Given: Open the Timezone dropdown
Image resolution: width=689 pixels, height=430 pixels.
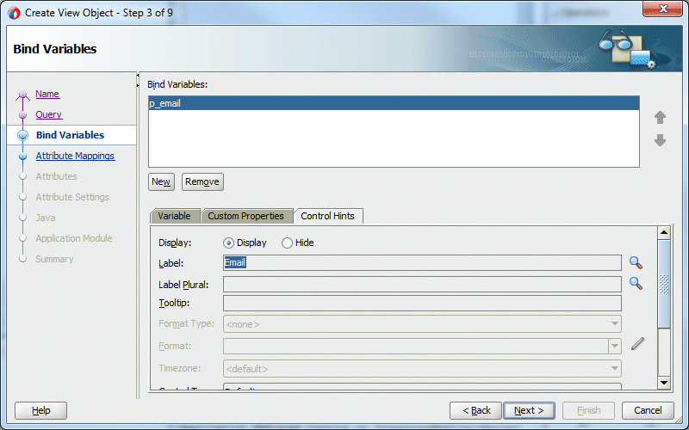Looking at the screenshot, I should tap(615, 369).
